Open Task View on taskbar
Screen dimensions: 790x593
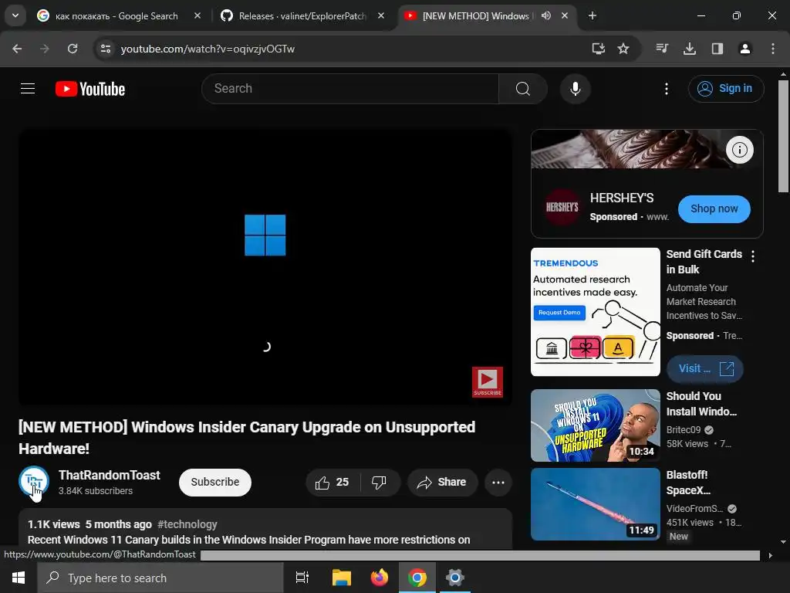(x=302, y=578)
